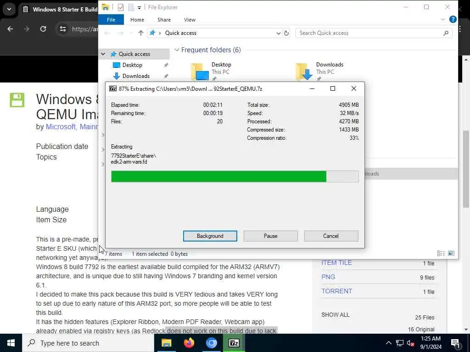Viewport: 470px width, 352px height.
Task: Open 7-Zip from taskbar
Action: click(234, 343)
